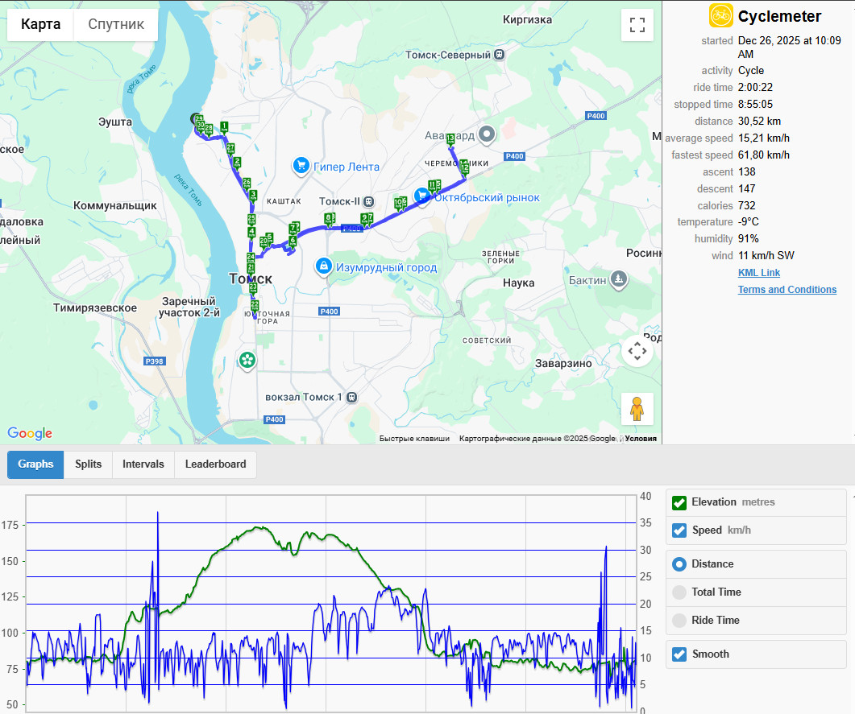The image size is (855, 714).
Task: Open the Изумрудный город marker icon
Action: pos(323,266)
